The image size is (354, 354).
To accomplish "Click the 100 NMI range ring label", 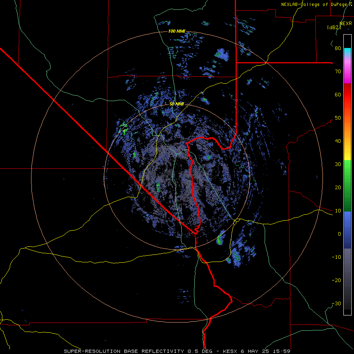I will [177, 31].
